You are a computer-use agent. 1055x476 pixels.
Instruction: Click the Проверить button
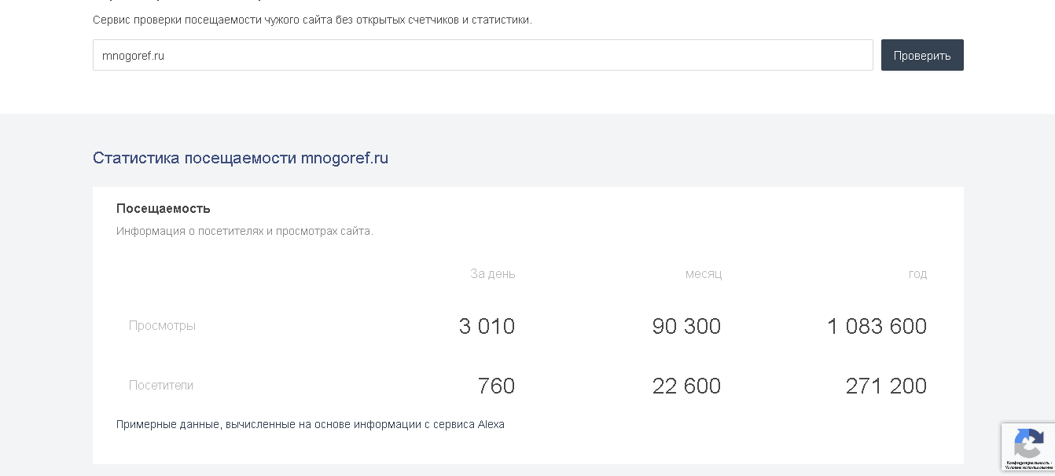click(x=921, y=55)
